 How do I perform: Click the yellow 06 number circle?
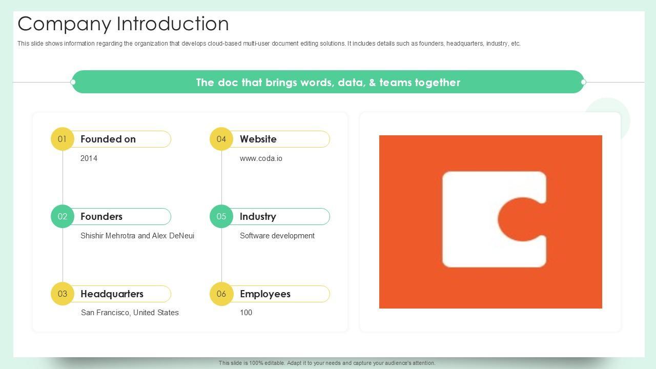pyautogui.click(x=221, y=294)
